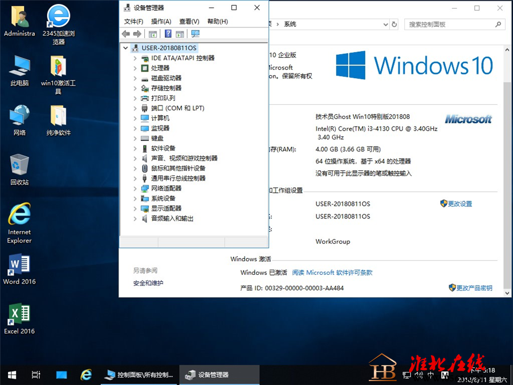Expand the 软件设备 node
The image size is (513, 385).
coord(135,148)
